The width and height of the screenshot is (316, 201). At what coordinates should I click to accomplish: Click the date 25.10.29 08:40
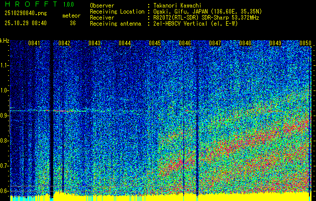click(x=26, y=23)
